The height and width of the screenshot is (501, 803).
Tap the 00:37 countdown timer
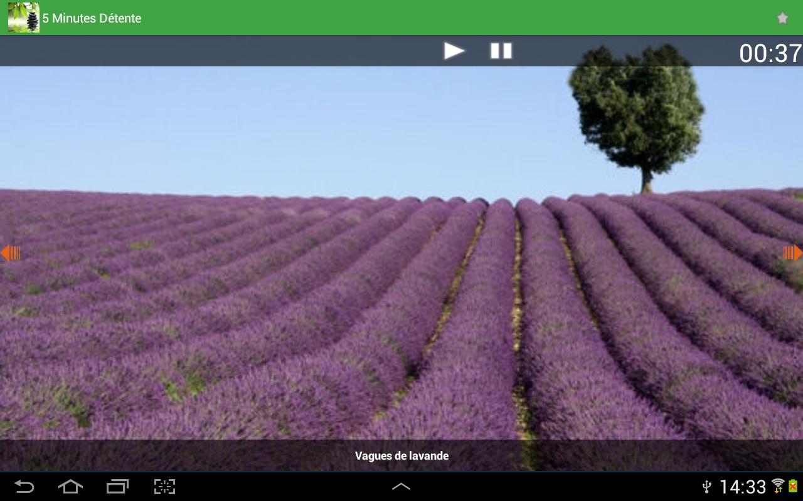pyautogui.click(x=770, y=53)
